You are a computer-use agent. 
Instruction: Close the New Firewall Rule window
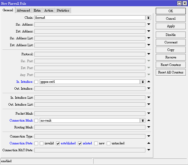pyautogui.click(x=185, y=3)
